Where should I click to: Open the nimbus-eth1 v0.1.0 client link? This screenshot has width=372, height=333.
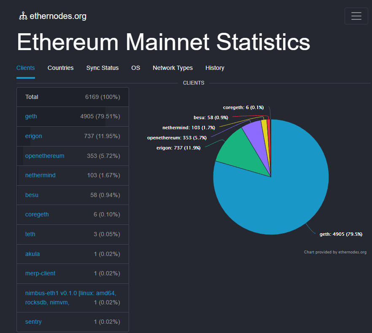(71, 298)
